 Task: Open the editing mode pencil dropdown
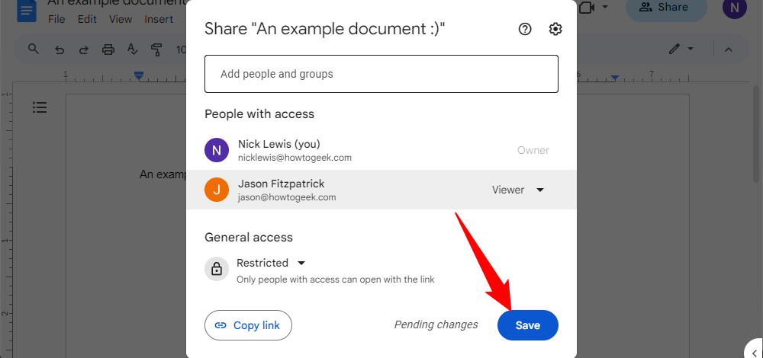(681, 49)
